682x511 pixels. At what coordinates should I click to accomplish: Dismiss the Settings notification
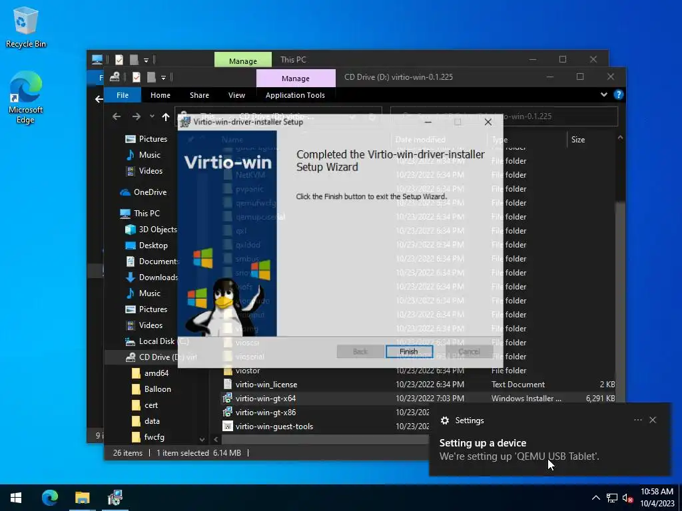click(653, 420)
